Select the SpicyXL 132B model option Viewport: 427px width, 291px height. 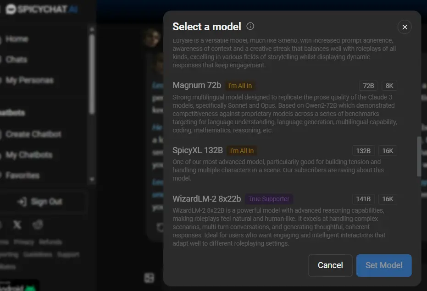(x=197, y=150)
